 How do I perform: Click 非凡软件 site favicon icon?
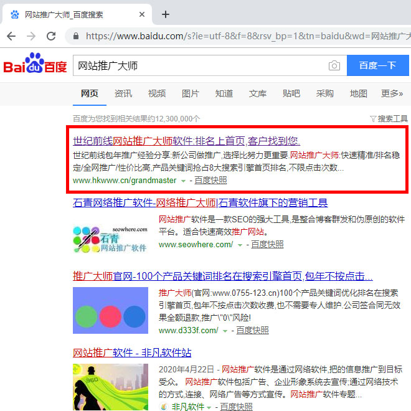164,407
